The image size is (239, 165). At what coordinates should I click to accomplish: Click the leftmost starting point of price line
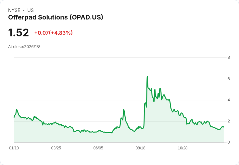tap(14, 117)
